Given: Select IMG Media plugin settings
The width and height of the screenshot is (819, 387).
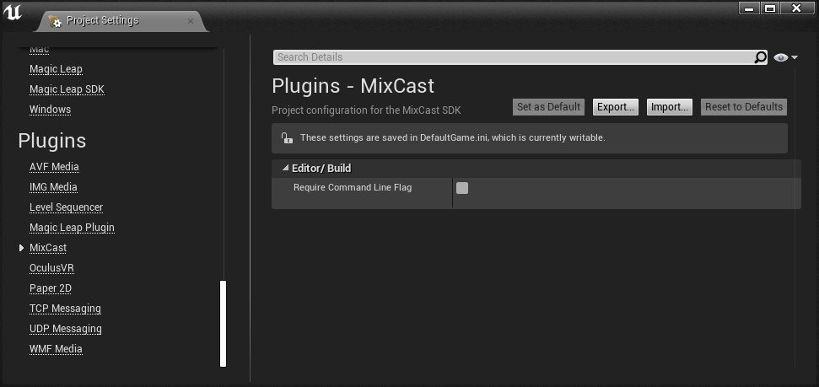Looking at the screenshot, I should click(53, 187).
